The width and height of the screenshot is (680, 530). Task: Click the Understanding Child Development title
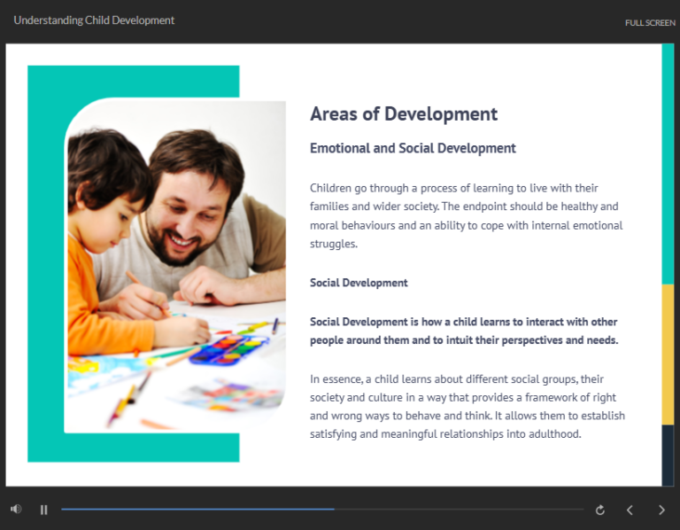(94, 20)
